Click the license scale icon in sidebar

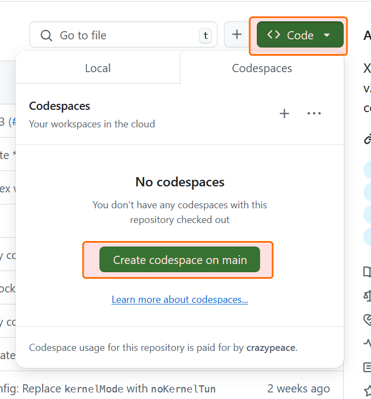pyautogui.click(x=367, y=296)
